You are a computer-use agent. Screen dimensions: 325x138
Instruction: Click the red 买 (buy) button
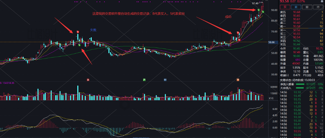(285, 7)
